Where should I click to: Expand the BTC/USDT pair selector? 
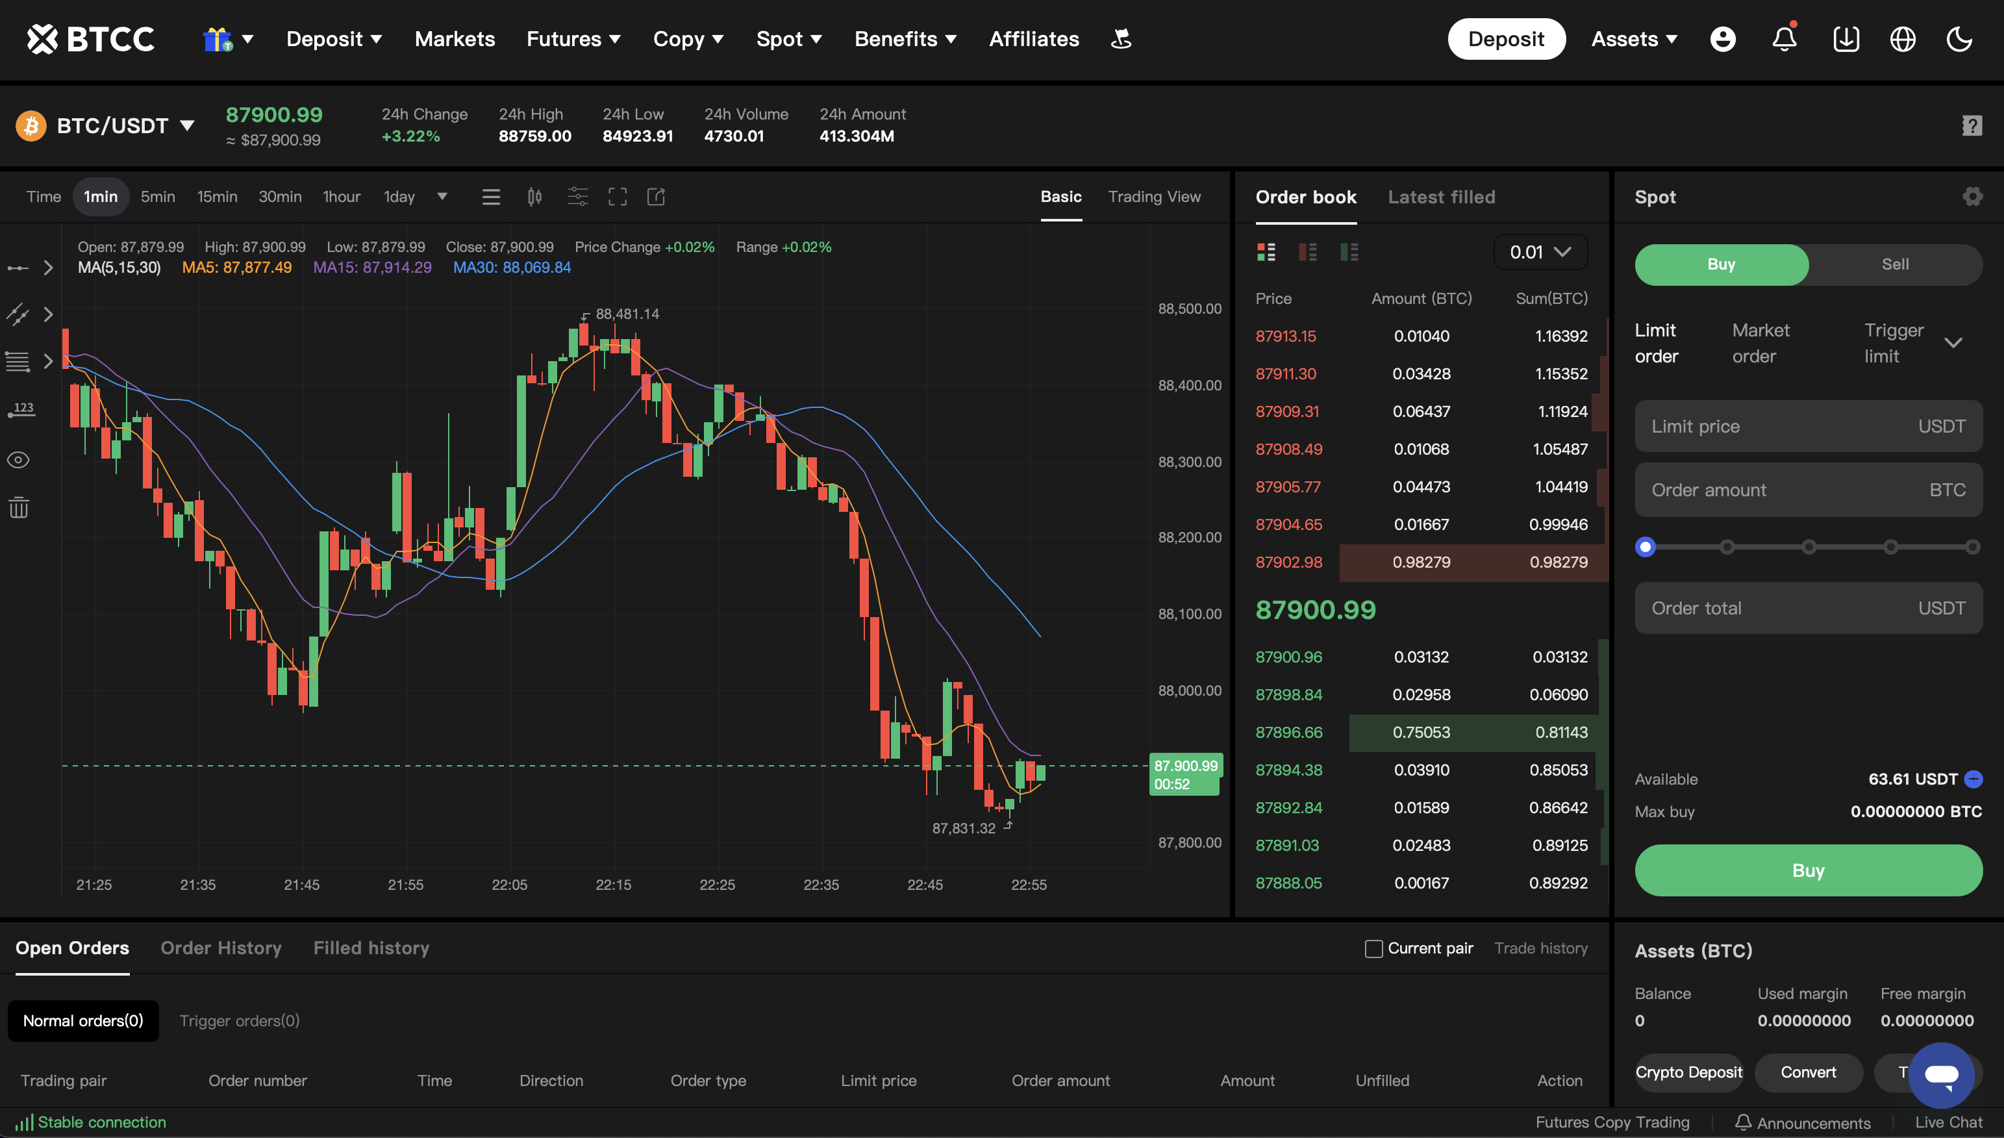(188, 125)
